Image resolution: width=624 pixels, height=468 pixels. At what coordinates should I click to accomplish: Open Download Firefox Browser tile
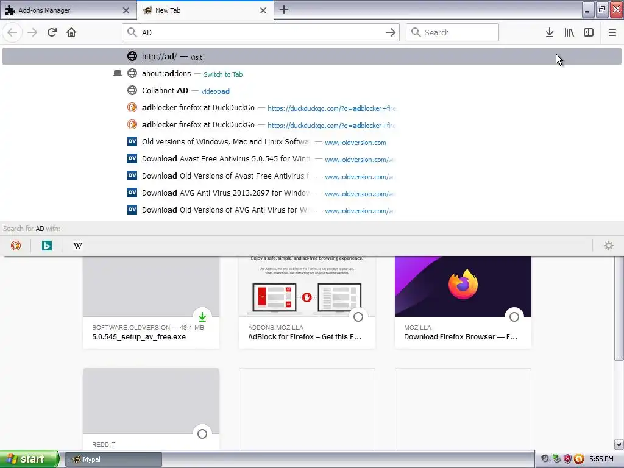463,302
